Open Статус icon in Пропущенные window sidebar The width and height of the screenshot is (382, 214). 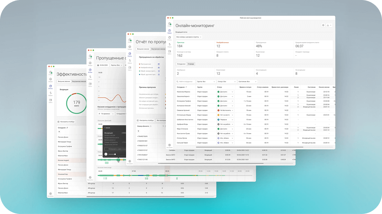(x=90, y=56)
